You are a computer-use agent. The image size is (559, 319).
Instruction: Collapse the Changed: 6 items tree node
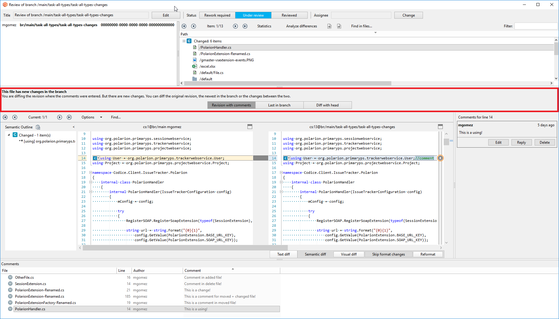[x=184, y=41]
